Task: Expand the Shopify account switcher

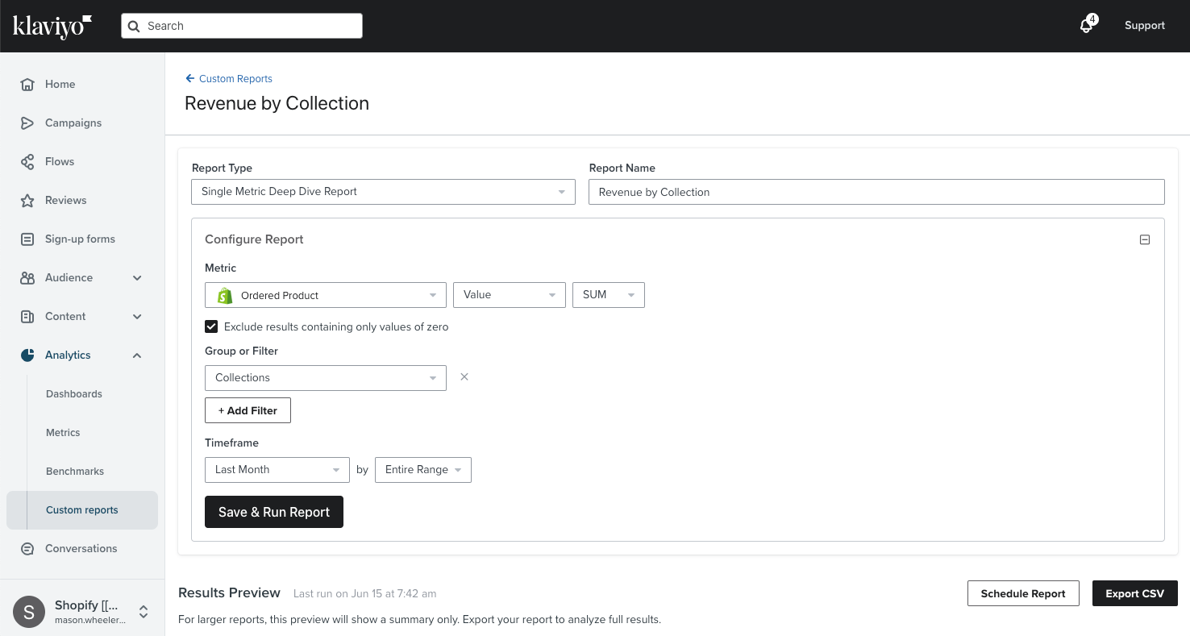Action: pyautogui.click(x=143, y=612)
